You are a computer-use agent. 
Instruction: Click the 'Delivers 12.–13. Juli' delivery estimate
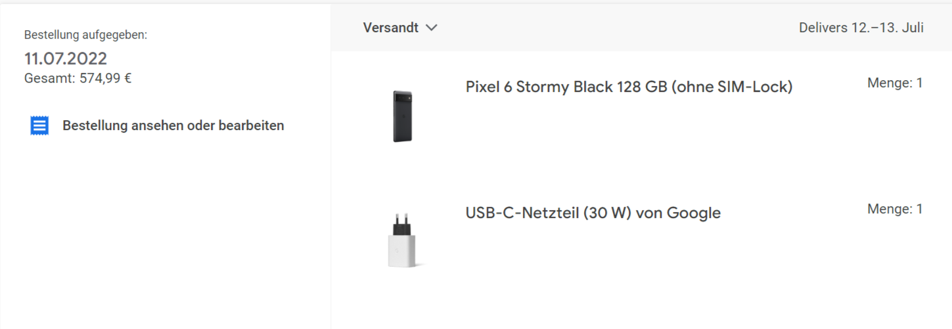click(x=861, y=28)
